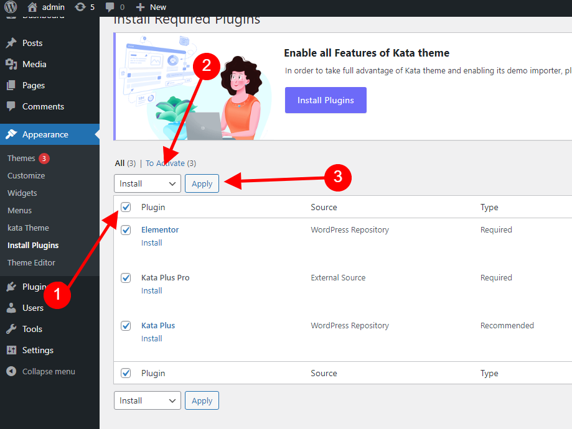This screenshot has width=572, height=429.
Task: Click Install link under Elementor
Action: 152,243
